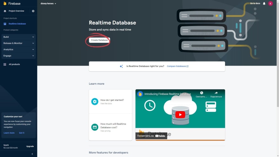
Task: Click the Firebase flame logo
Action: point(5,3)
